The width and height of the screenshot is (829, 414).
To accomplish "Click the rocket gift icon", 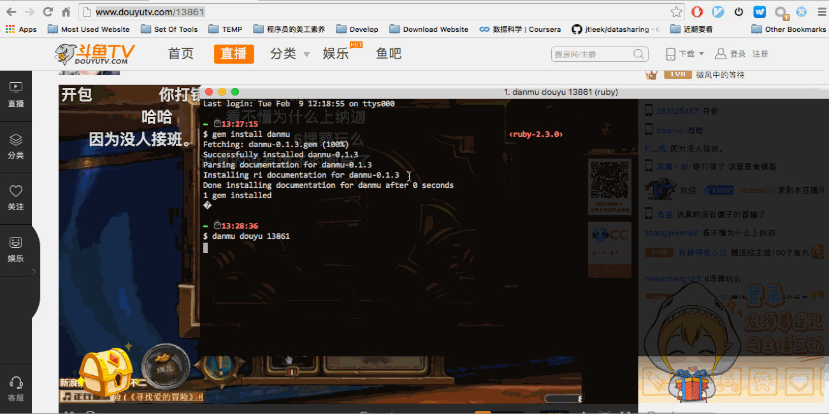I will (657, 382).
